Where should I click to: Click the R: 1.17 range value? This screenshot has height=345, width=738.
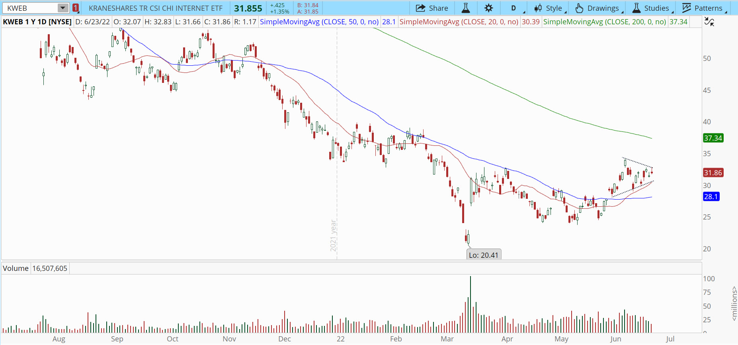coord(245,22)
